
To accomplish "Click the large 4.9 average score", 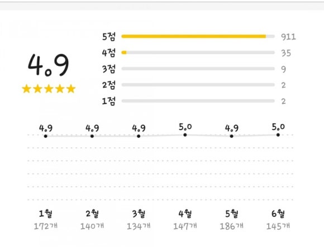I will click(49, 65).
